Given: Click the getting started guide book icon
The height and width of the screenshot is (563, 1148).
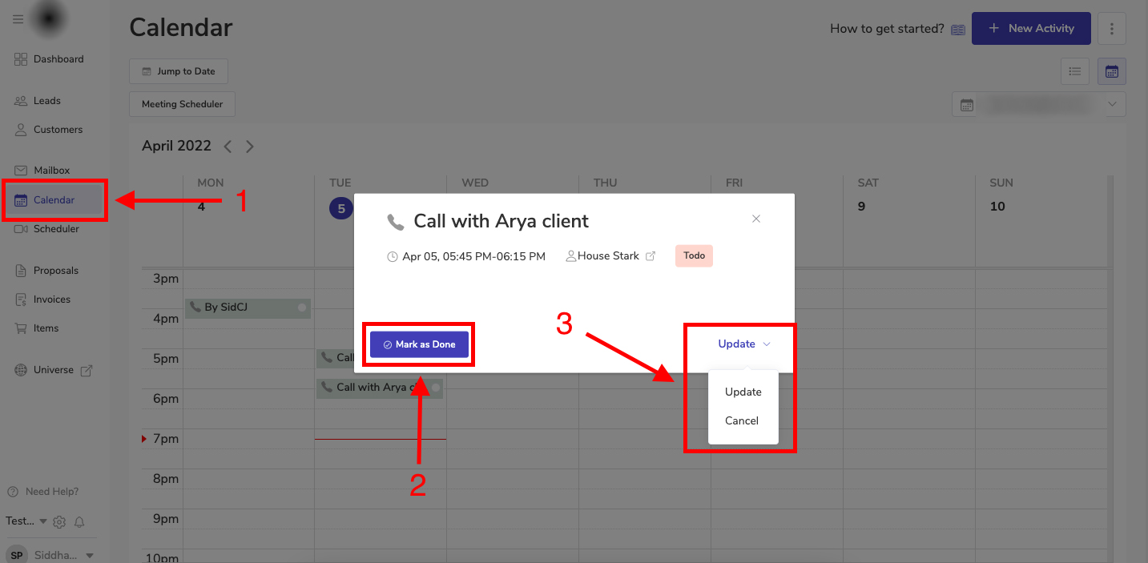Looking at the screenshot, I should tap(958, 30).
